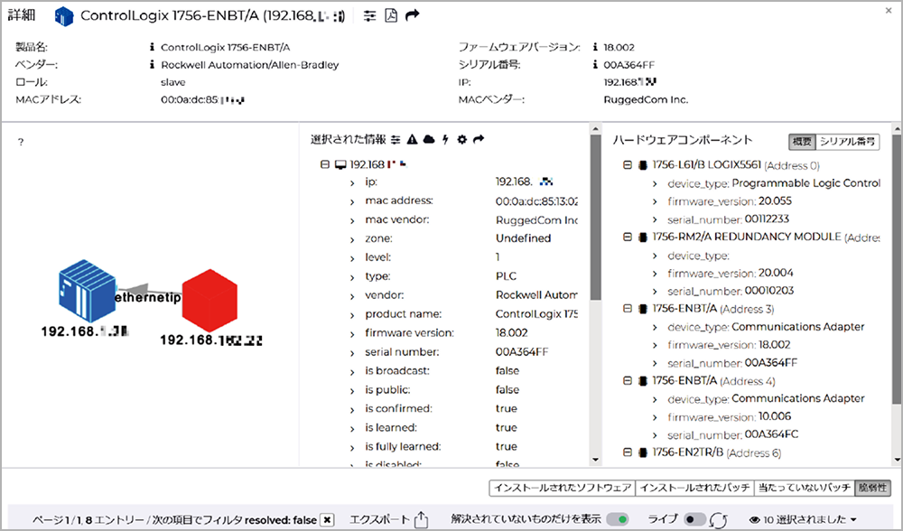Open the 脆弱性 tab at the bottom

point(872,487)
